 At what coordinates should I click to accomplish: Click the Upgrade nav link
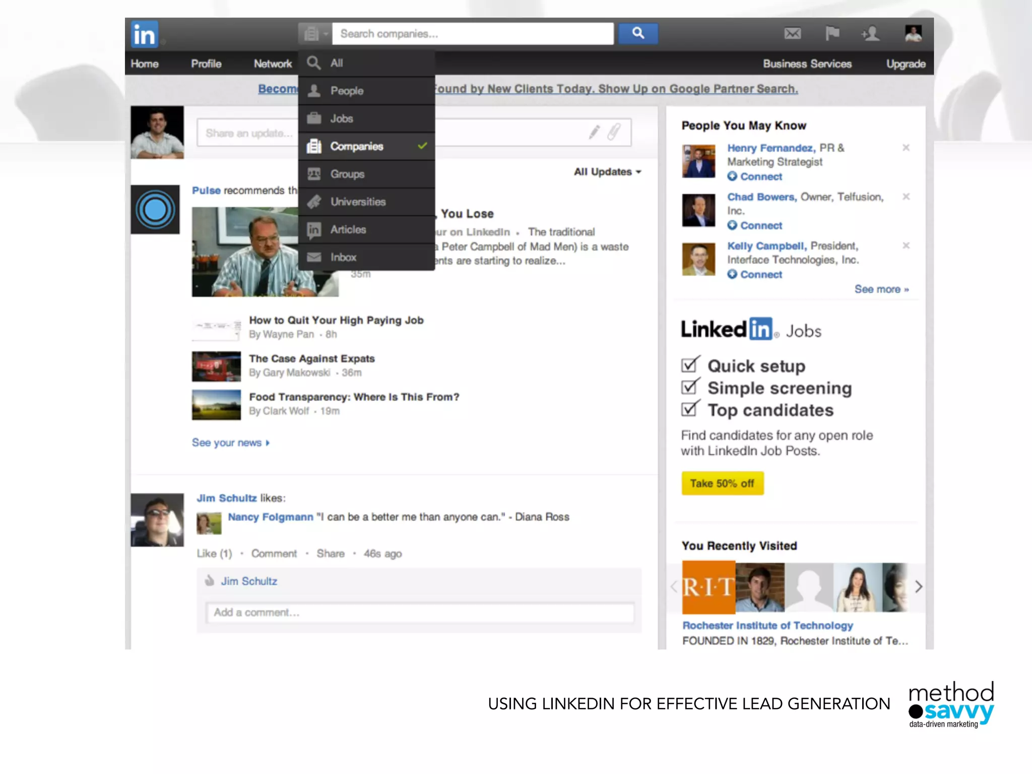coord(906,64)
